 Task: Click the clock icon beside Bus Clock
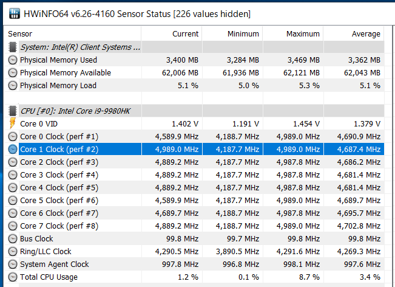[13, 239]
